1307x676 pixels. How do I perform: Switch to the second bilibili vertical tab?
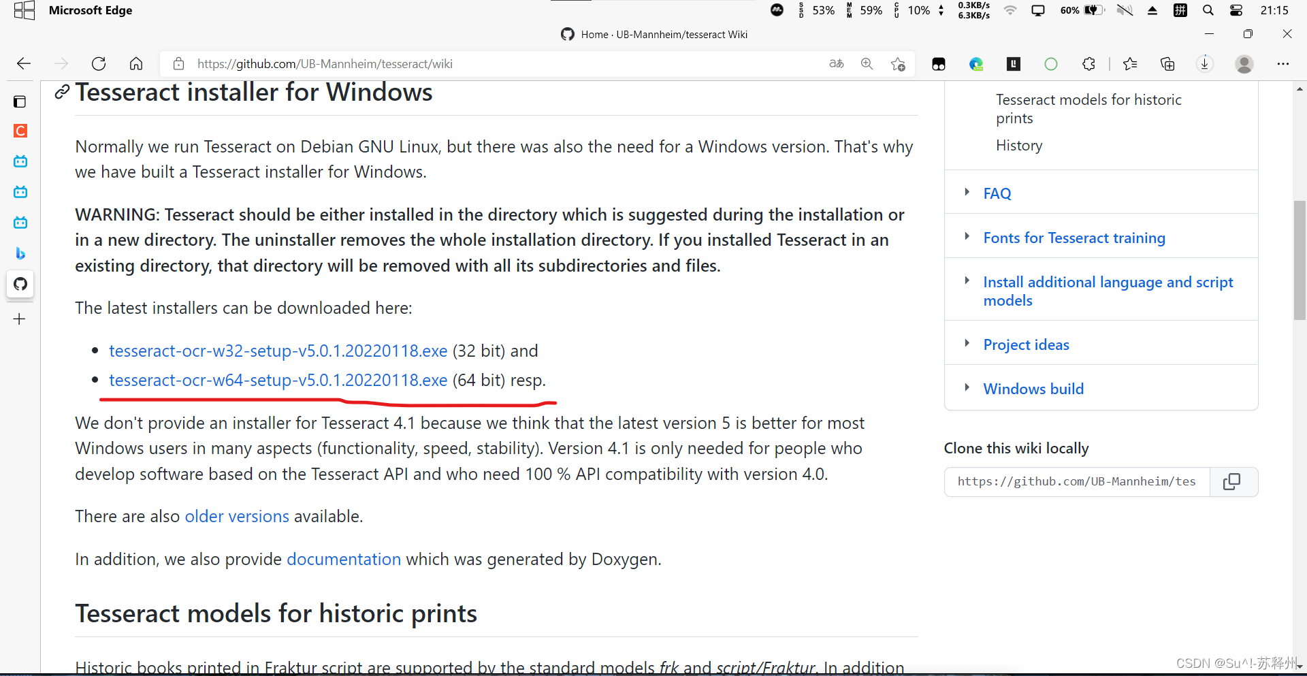point(20,192)
